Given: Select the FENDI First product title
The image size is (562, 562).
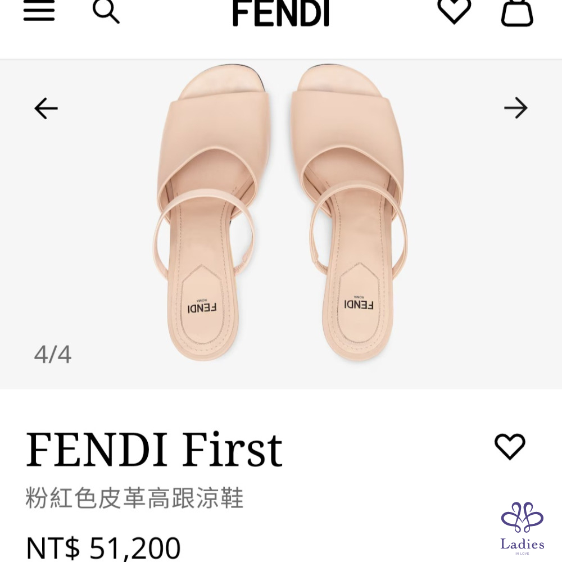Looking at the screenshot, I should tap(154, 450).
